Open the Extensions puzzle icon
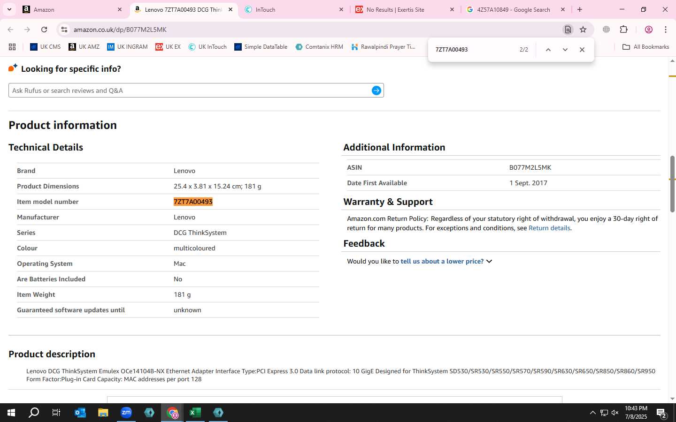Image resolution: width=676 pixels, height=422 pixels. tap(624, 30)
